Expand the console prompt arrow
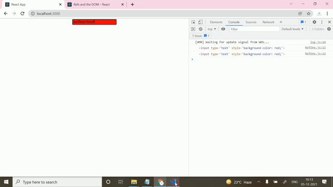Screen dimensions: 333x187 (192, 59)
